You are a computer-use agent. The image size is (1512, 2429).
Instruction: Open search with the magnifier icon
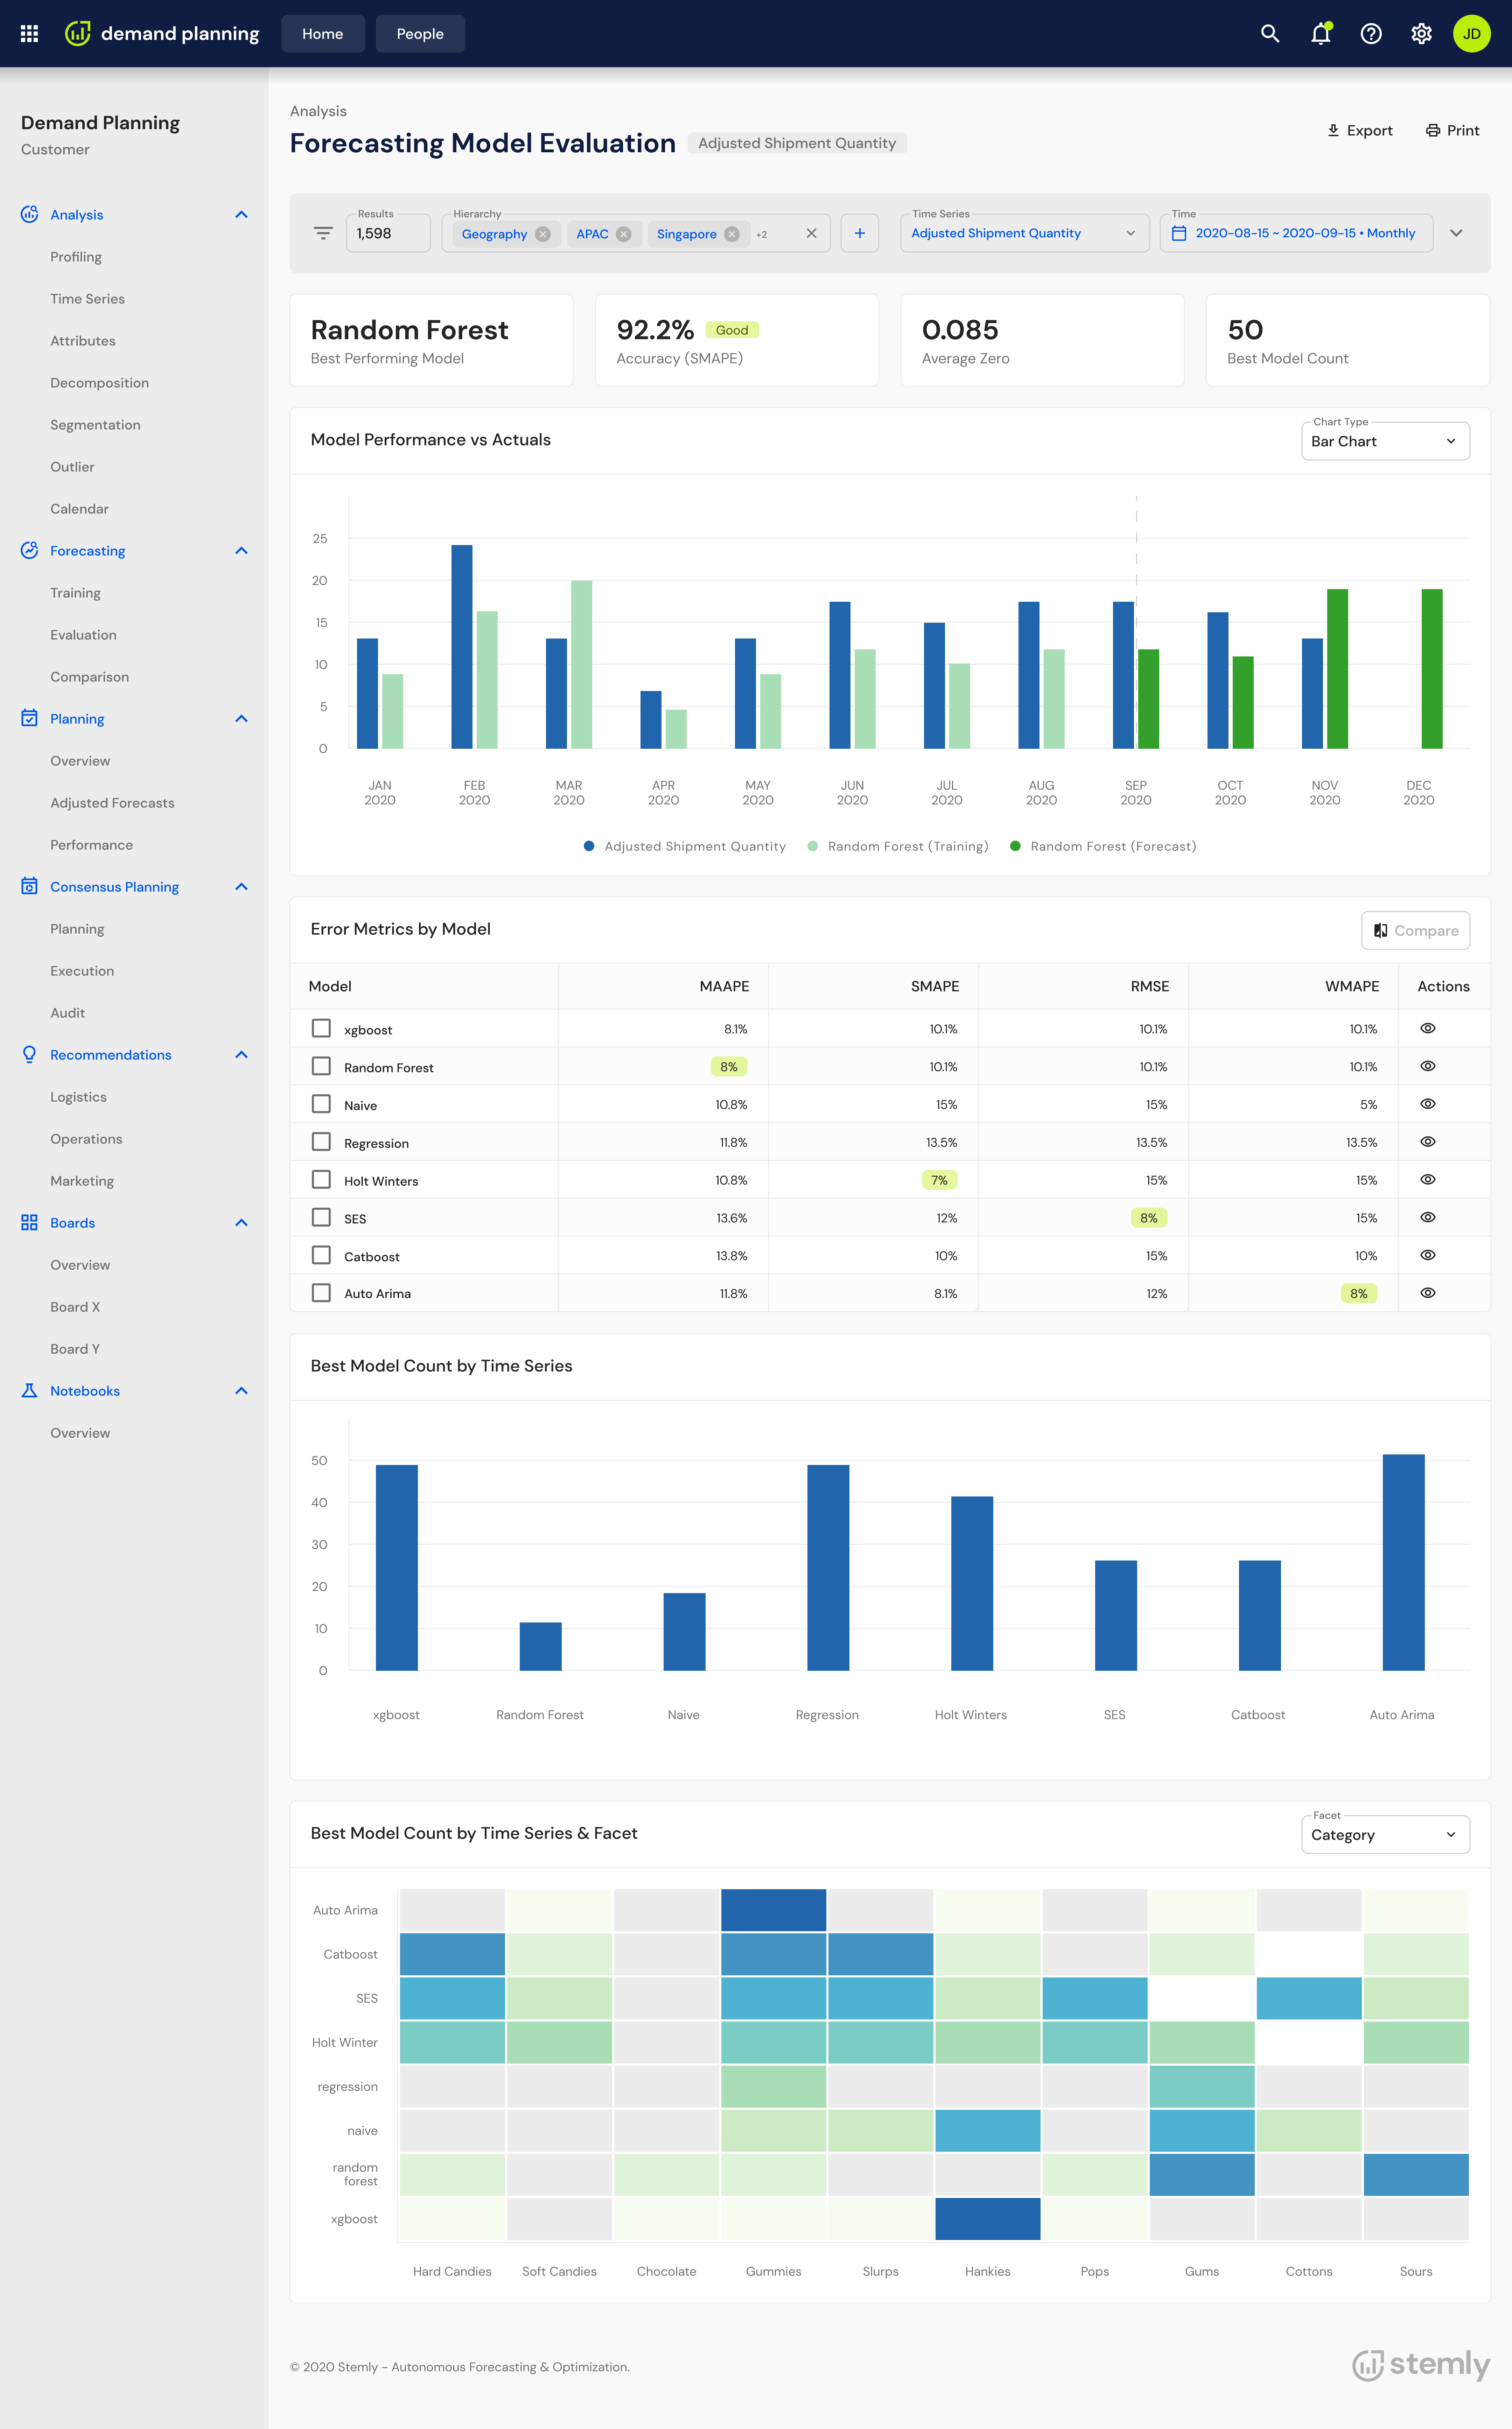(1270, 34)
